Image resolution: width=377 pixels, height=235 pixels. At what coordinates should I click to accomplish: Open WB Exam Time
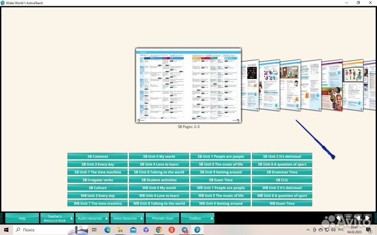coord(282,203)
